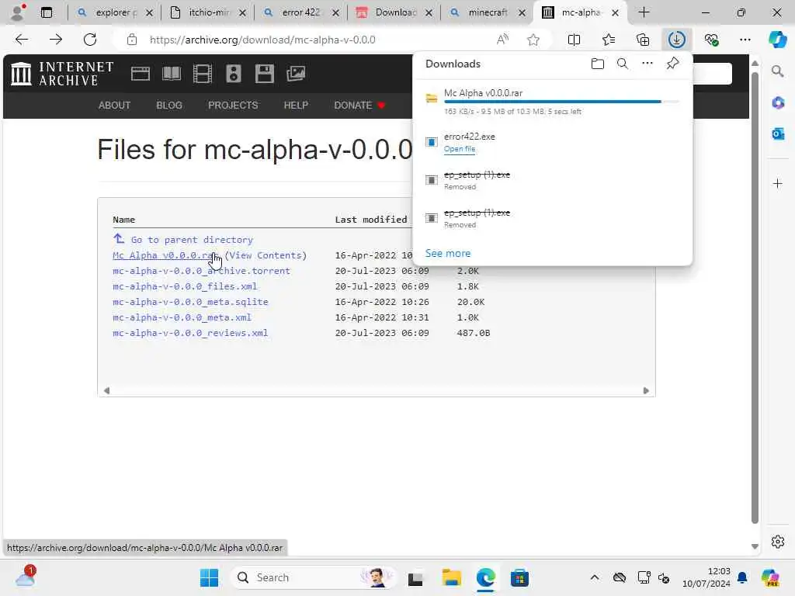795x596 pixels.
Task: Open Internet Archive Images icon
Action: pos(296,74)
